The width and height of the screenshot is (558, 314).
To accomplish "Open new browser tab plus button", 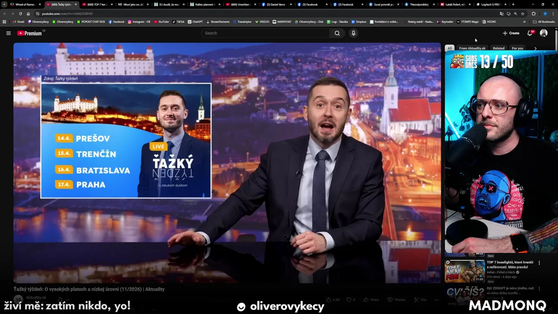I will (x=513, y=4).
